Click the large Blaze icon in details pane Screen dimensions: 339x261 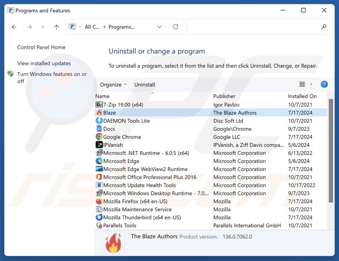[x=113, y=243]
